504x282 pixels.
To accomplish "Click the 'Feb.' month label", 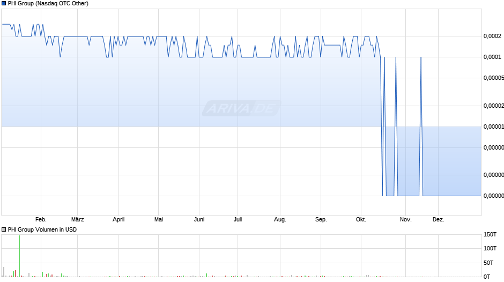I will [x=41, y=219].
